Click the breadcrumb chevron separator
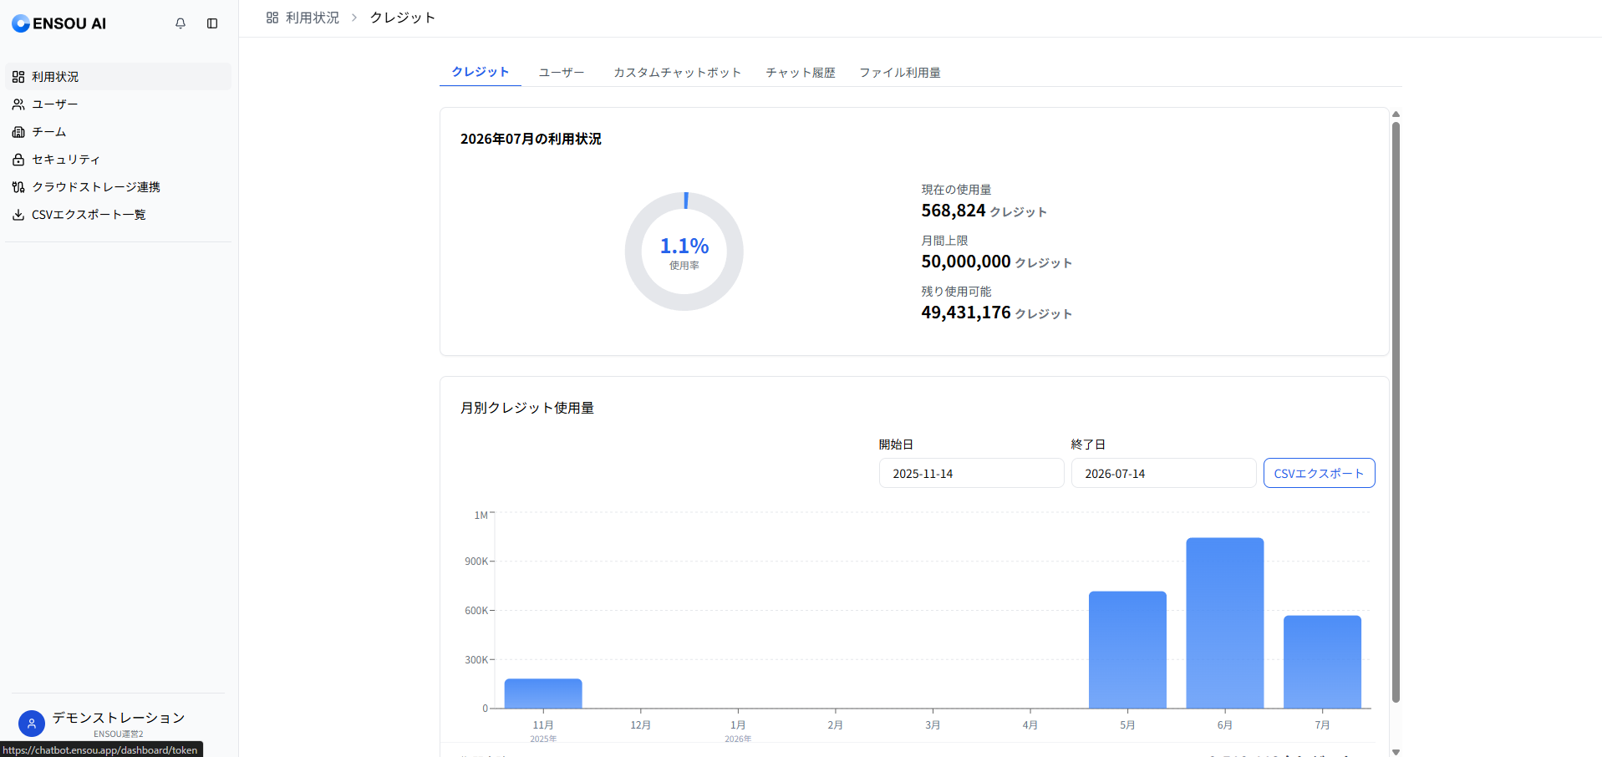Viewport: 1602px width, 757px height. point(354,18)
